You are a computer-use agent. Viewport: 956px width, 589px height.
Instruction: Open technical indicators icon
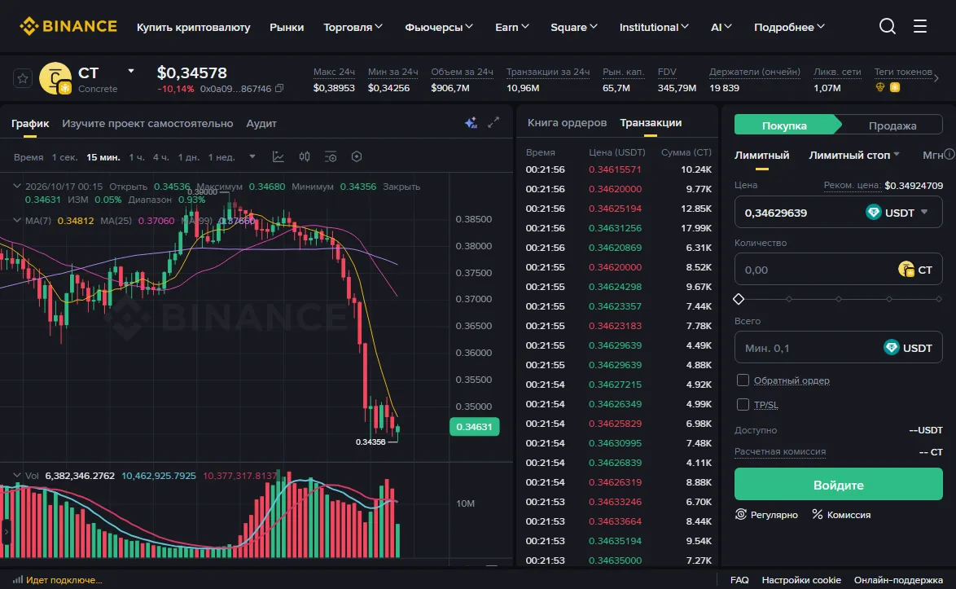331,156
